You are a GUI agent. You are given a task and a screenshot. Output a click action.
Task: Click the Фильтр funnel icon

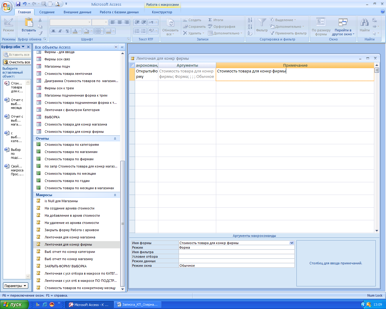pos(262,23)
